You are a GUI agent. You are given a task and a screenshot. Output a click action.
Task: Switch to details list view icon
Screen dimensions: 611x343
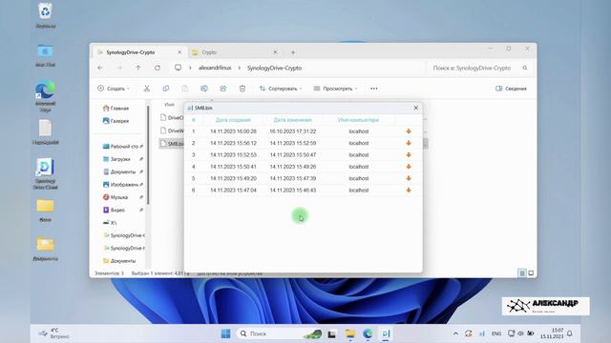(522, 273)
